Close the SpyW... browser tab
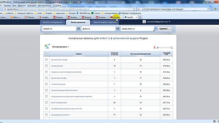 click(x=137, y=17)
